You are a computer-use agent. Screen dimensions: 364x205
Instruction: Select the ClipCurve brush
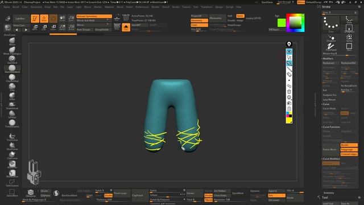click(12, 155)
